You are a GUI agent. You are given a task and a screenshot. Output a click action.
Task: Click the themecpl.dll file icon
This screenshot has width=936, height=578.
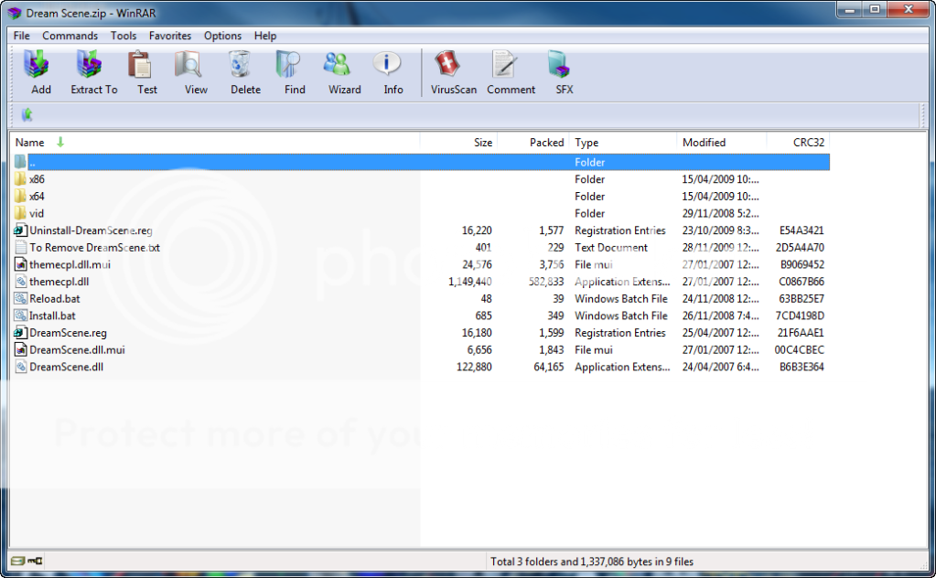(20, 282)
